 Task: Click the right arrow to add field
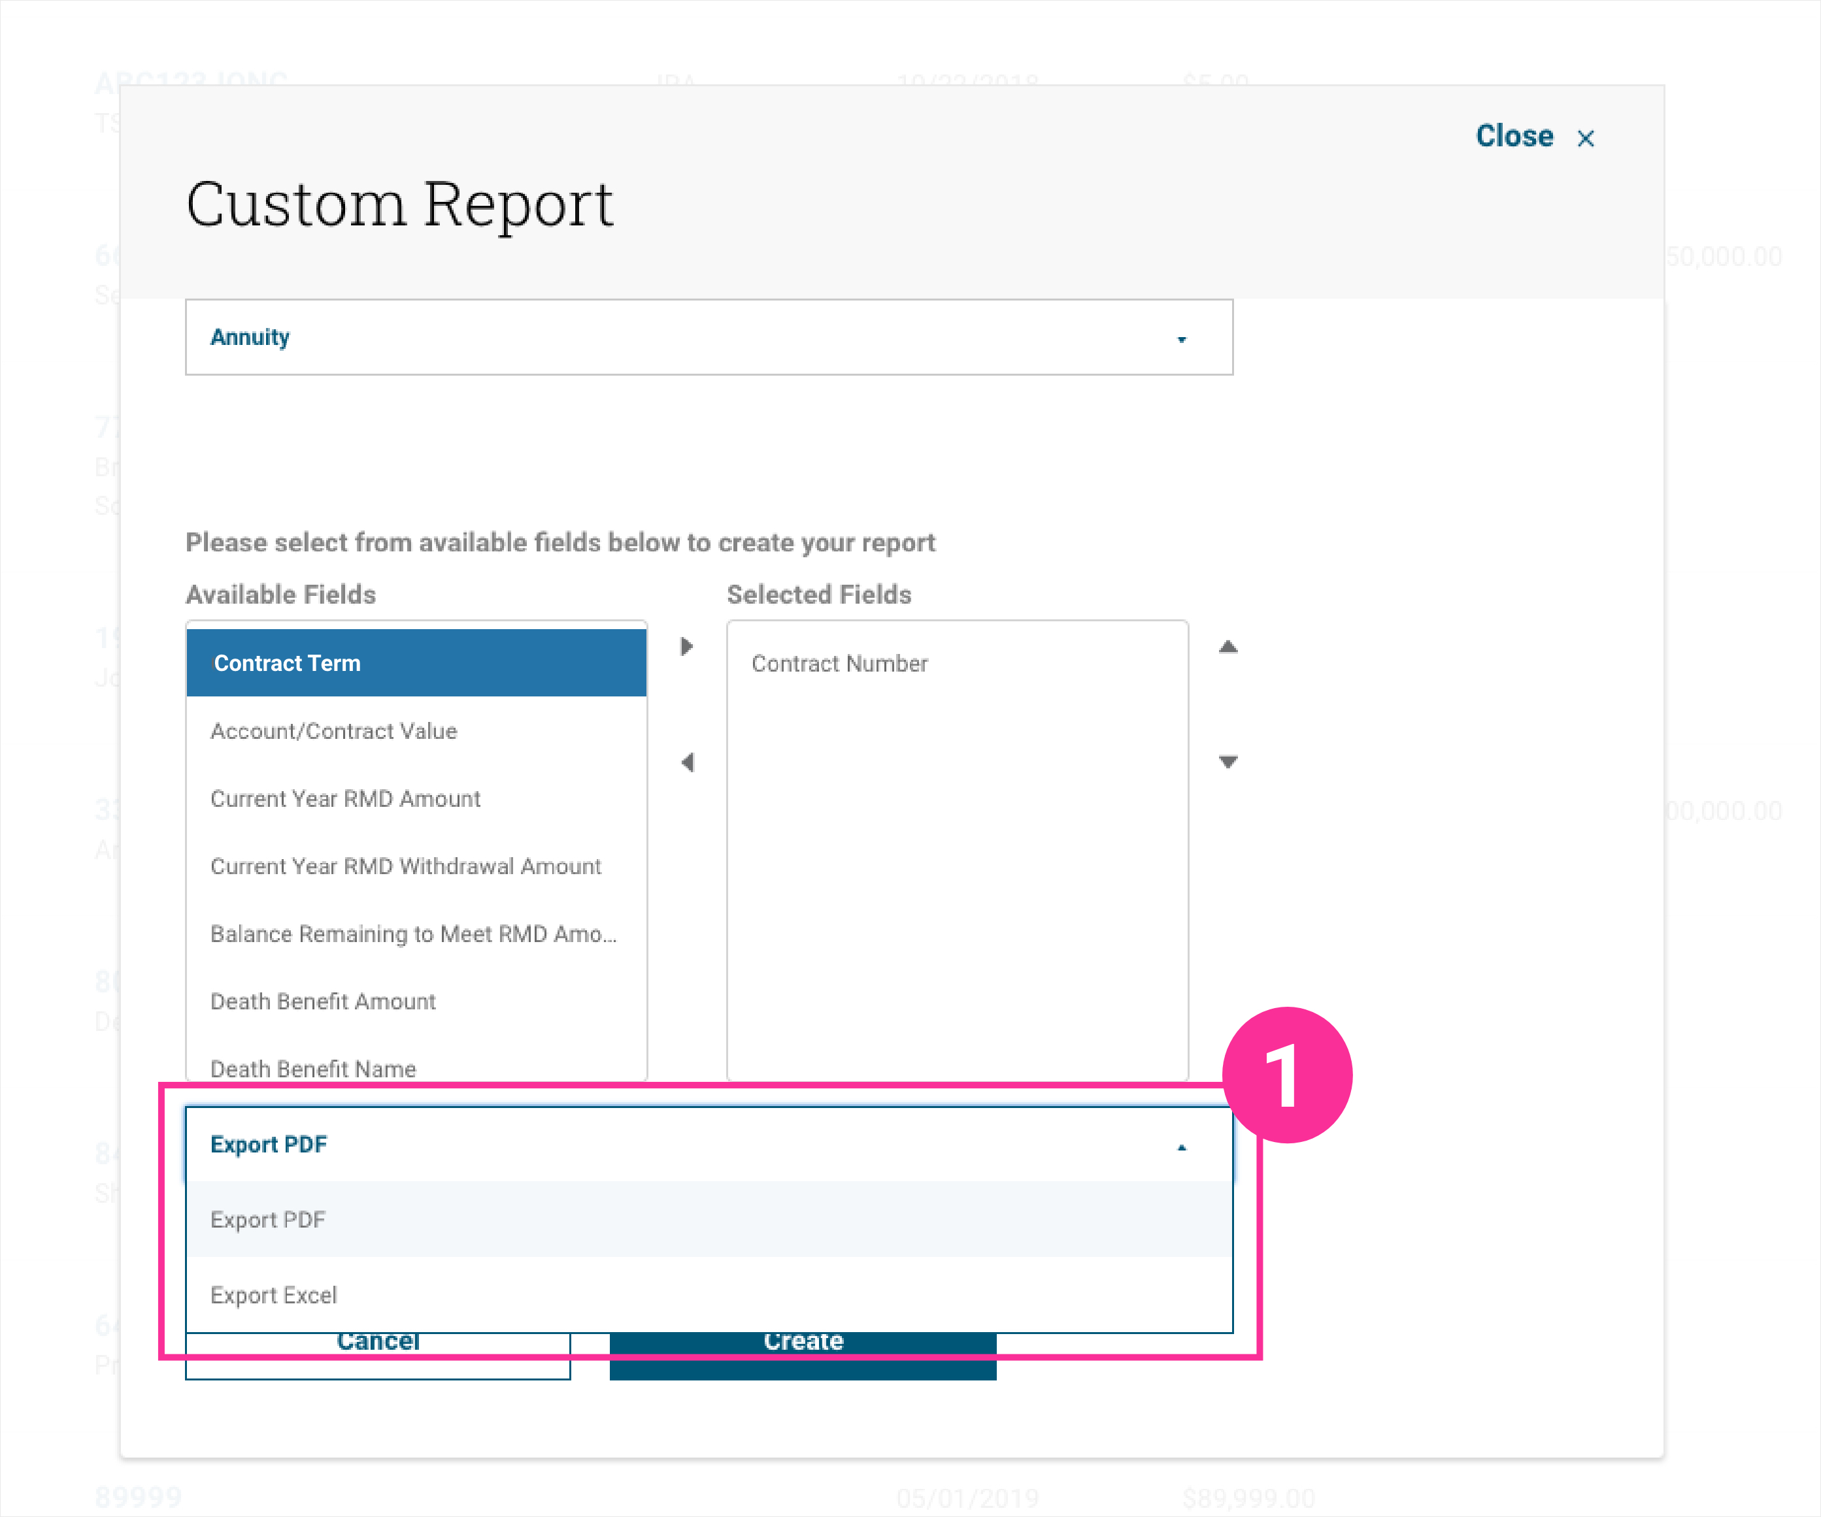click(x=687, y=647)
